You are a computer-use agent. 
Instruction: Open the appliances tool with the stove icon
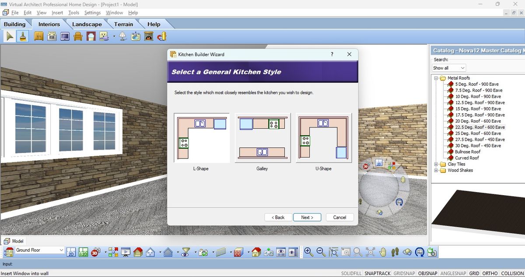pos(52,36)
